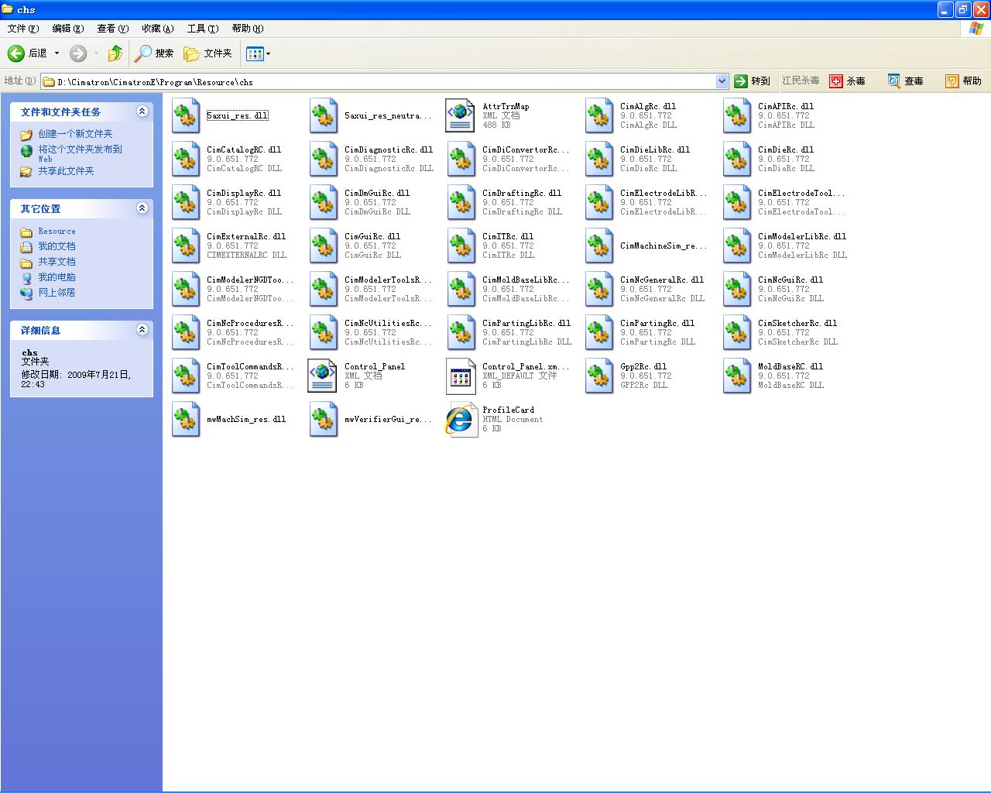991x793 pixels.
Task: Select the CimSketcherRc.dll file icon
Action: pyautogui.click(x=737, y=333)
